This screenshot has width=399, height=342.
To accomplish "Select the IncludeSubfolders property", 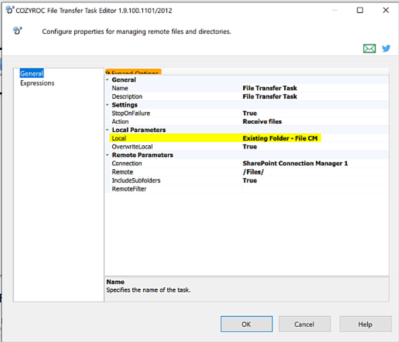I will [x=136, y=181].
